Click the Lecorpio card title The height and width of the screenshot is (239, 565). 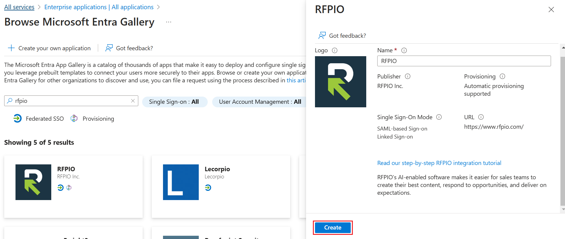point(217,169)
